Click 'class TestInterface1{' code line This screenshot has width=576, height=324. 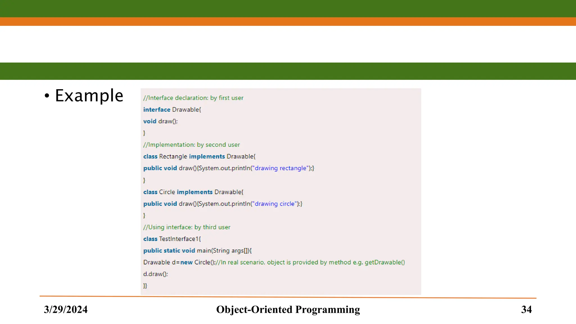172,239
